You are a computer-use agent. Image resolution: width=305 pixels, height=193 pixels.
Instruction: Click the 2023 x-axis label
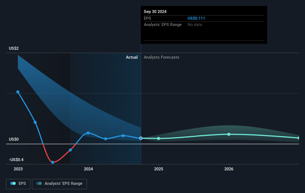[x=18, y=169]
